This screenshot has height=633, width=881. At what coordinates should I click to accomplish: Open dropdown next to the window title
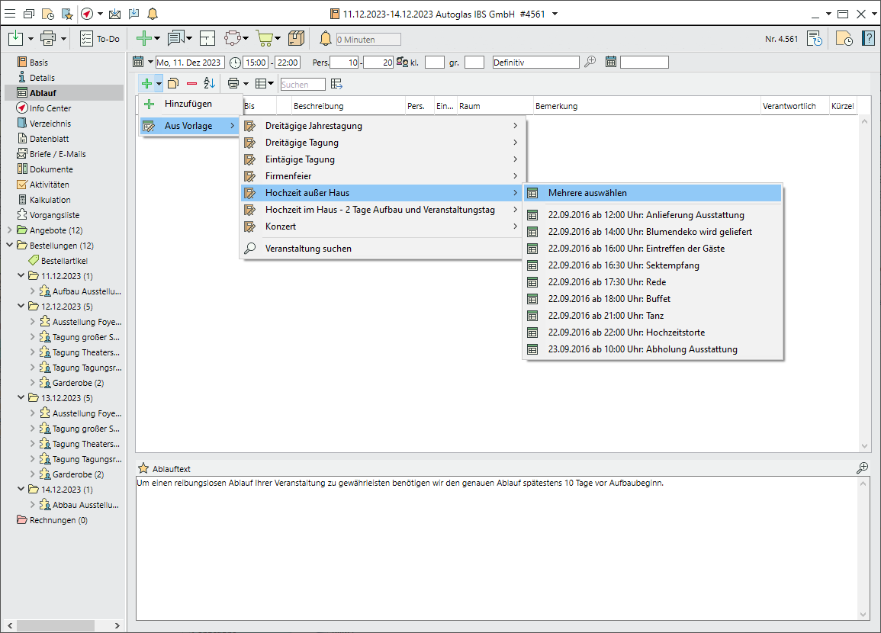555,14
